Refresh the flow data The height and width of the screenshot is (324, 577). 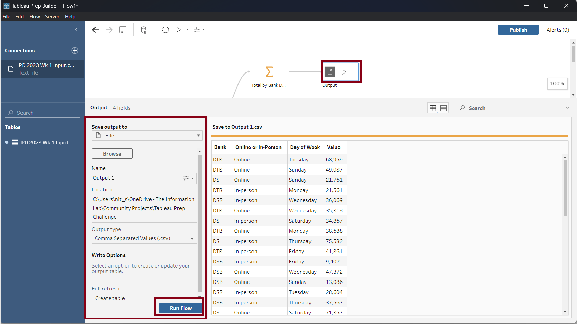point(165,30)
